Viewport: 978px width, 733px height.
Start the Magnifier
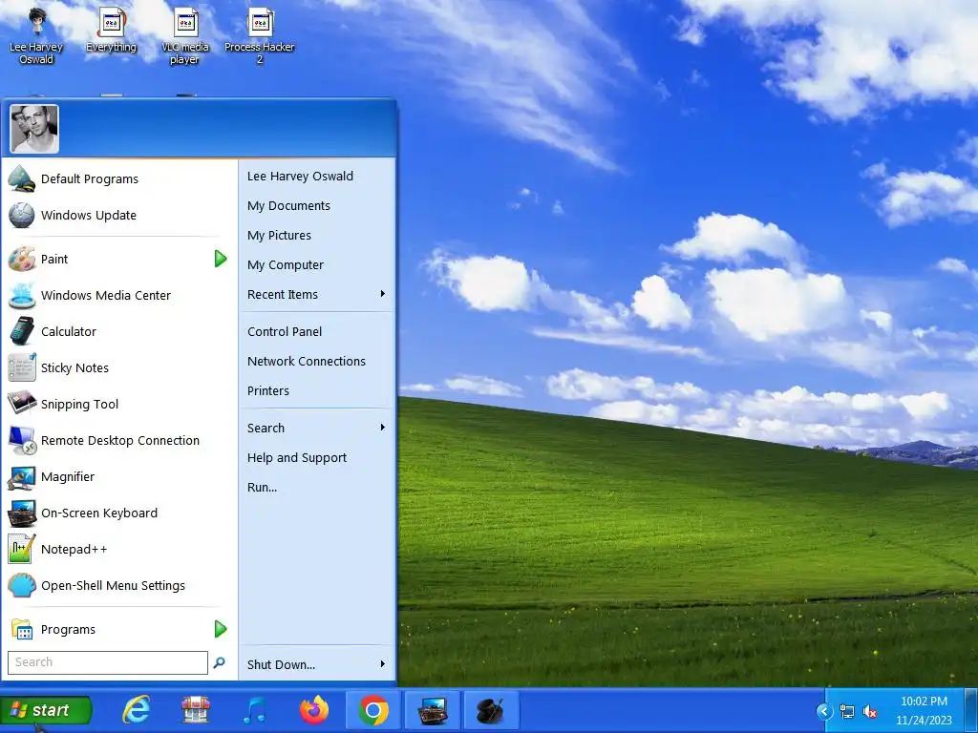tap(118, 476)
